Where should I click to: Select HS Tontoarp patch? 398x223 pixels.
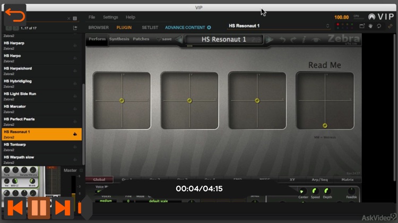tap(41, 147)
